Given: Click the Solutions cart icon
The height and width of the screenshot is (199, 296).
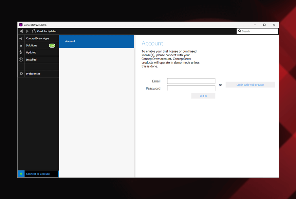Looking at the screenshot, I should pos(21,45).
